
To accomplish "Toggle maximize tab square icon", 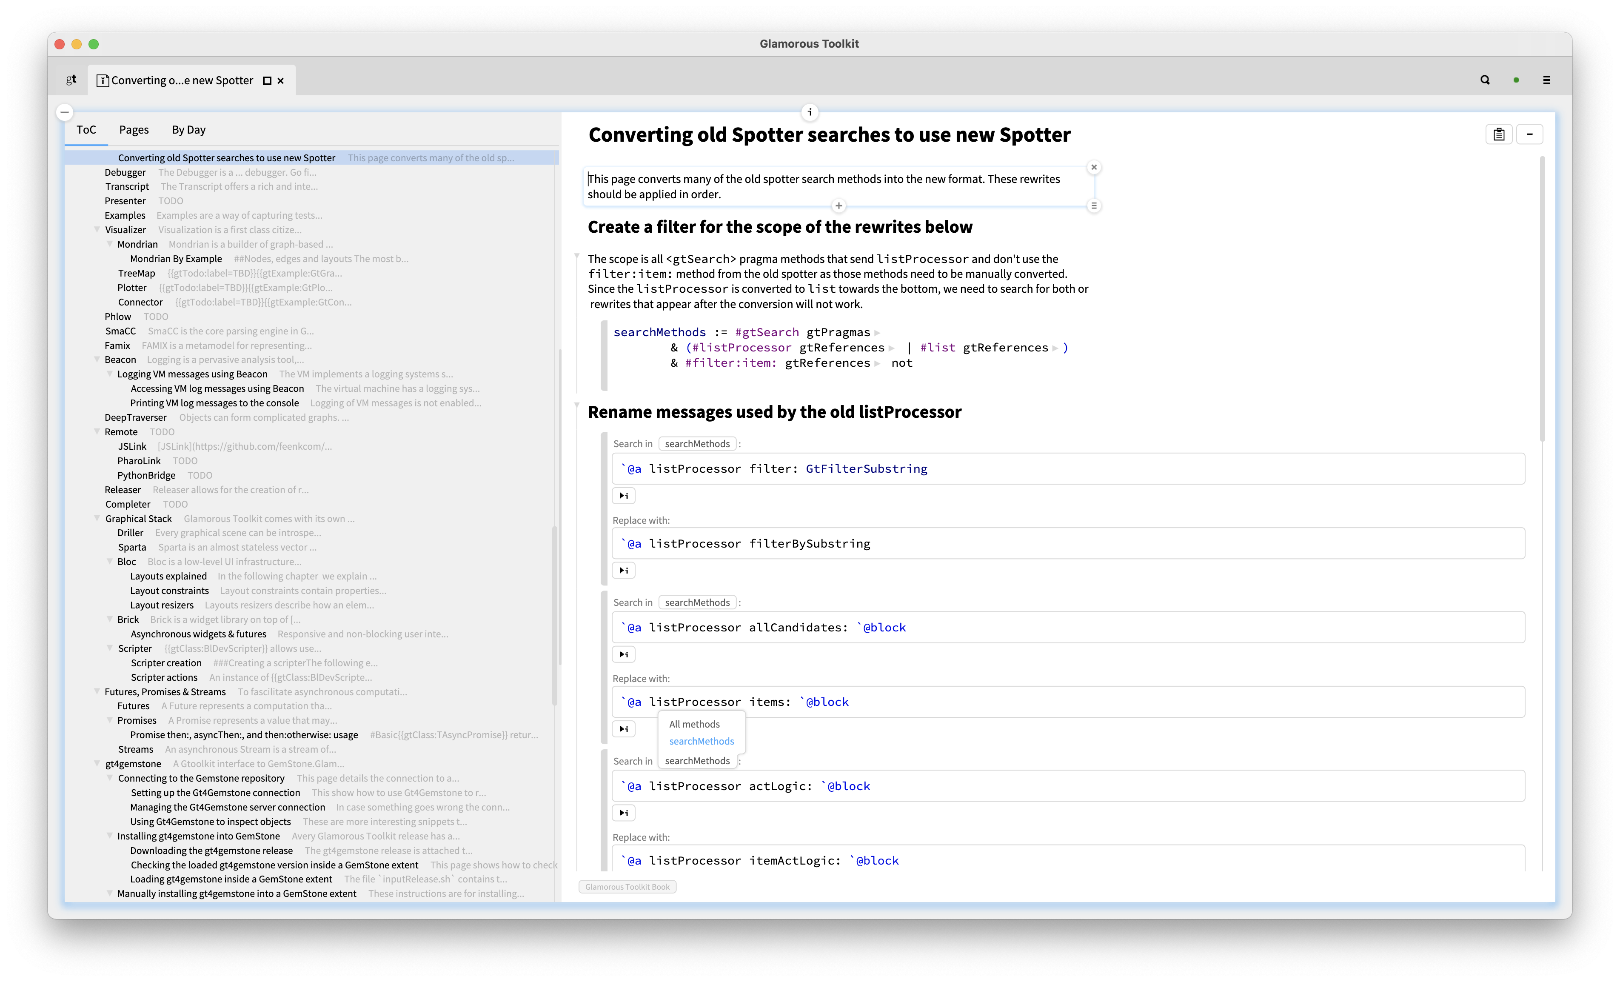I will click(267, 80).
